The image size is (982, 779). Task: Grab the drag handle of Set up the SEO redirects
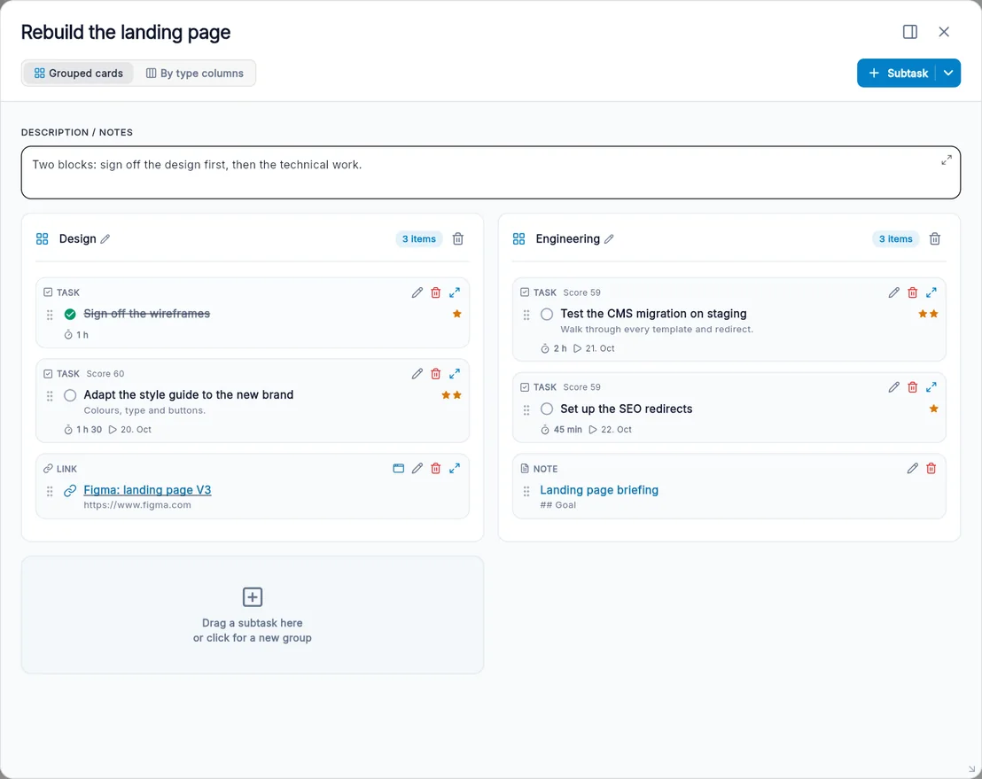[526, 409]
